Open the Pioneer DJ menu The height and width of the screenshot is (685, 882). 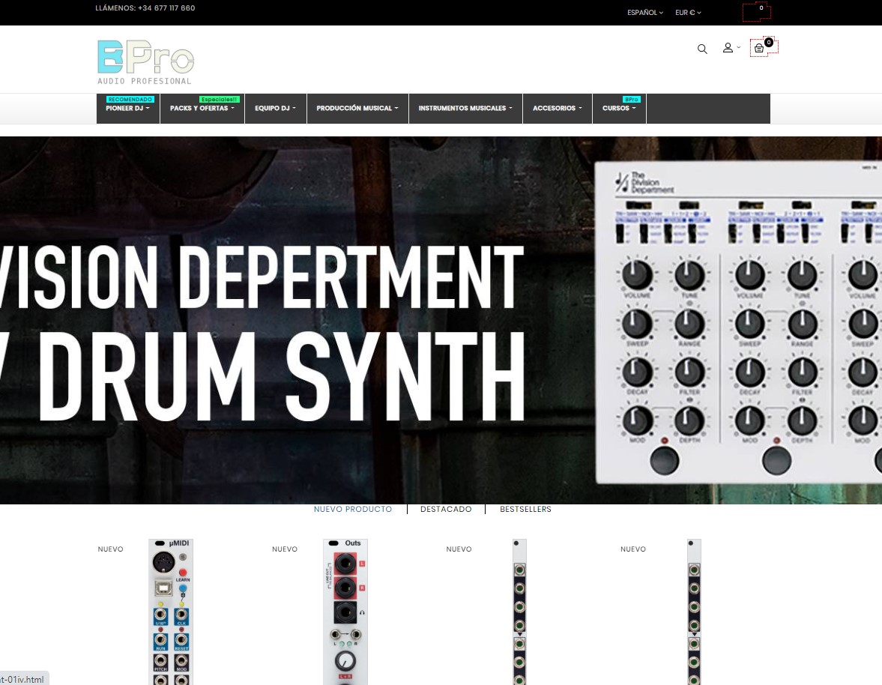127,108
